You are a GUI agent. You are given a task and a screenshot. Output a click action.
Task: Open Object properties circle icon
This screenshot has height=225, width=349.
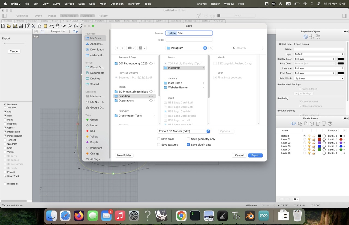point(306,37)
